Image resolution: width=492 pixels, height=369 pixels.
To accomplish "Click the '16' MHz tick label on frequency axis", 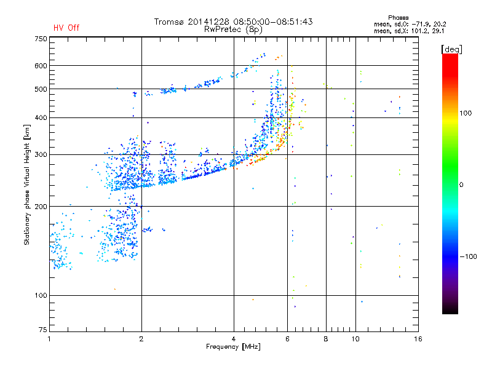I will point(418,339).
